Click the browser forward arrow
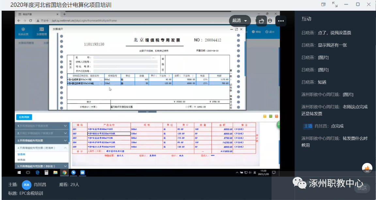 pos(25,20)
